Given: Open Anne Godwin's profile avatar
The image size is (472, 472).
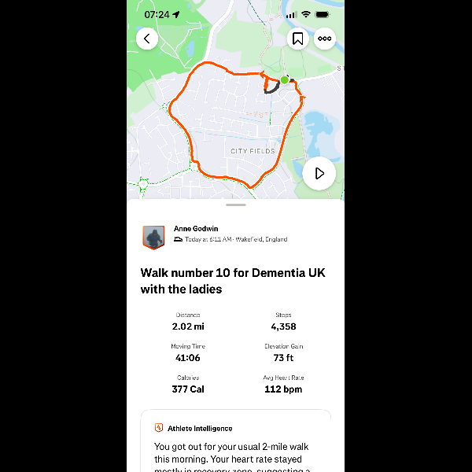Looking at the screenshot, I should [x=153, y=236].
